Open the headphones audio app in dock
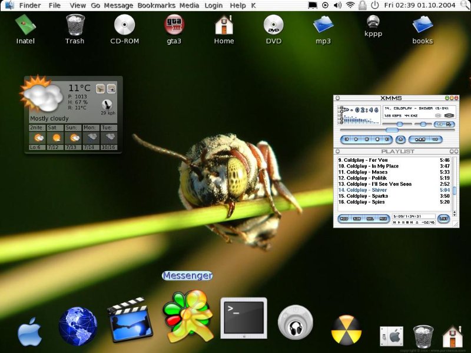 (296, 322)
